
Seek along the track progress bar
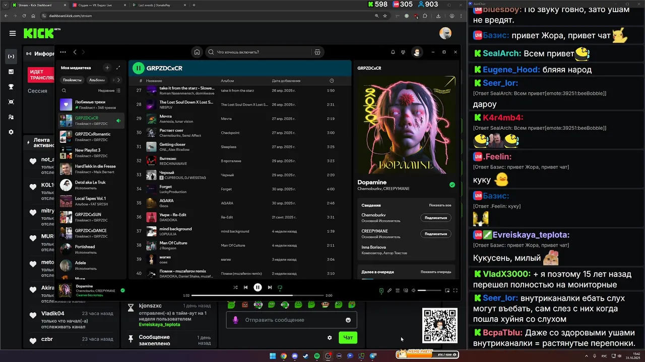[257, 296]
